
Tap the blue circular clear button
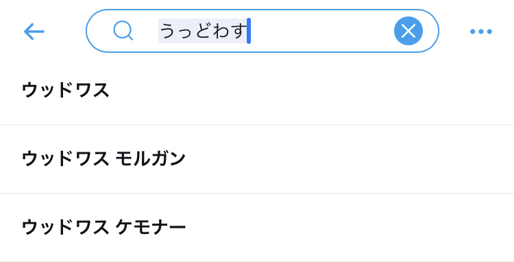pyautogui.click(x=408, y=31)
